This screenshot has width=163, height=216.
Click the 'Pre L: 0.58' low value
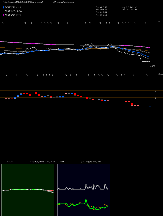point(101,12)
